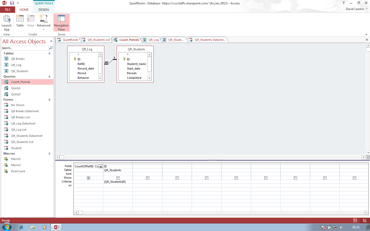Screen dimensions: 370x231
Task: Click the Macro2 icon
Action: point(6,165)
